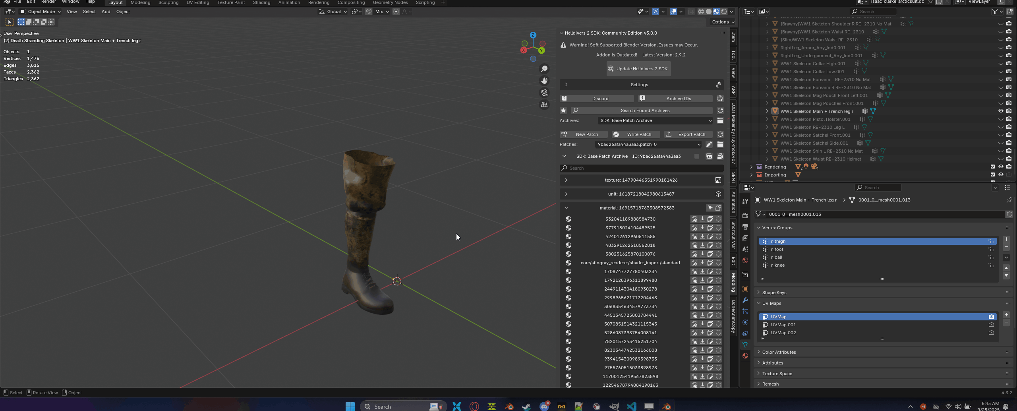This screenshot has width=1017, height=411.
Task: Toggle the Rendering collection checkbox
Action: pyautogui.click(x=992, y=167)
